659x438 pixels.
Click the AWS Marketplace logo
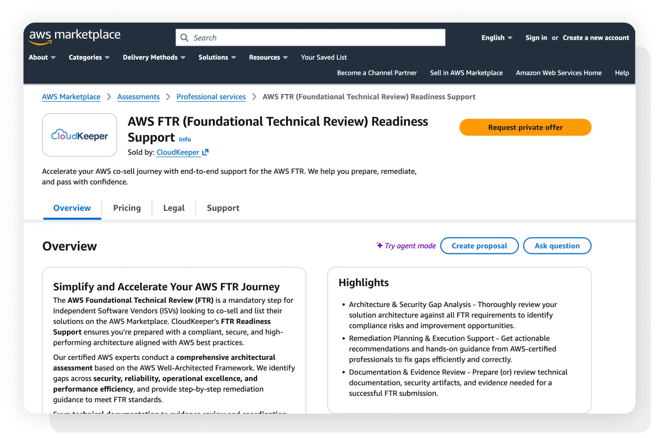75,37
